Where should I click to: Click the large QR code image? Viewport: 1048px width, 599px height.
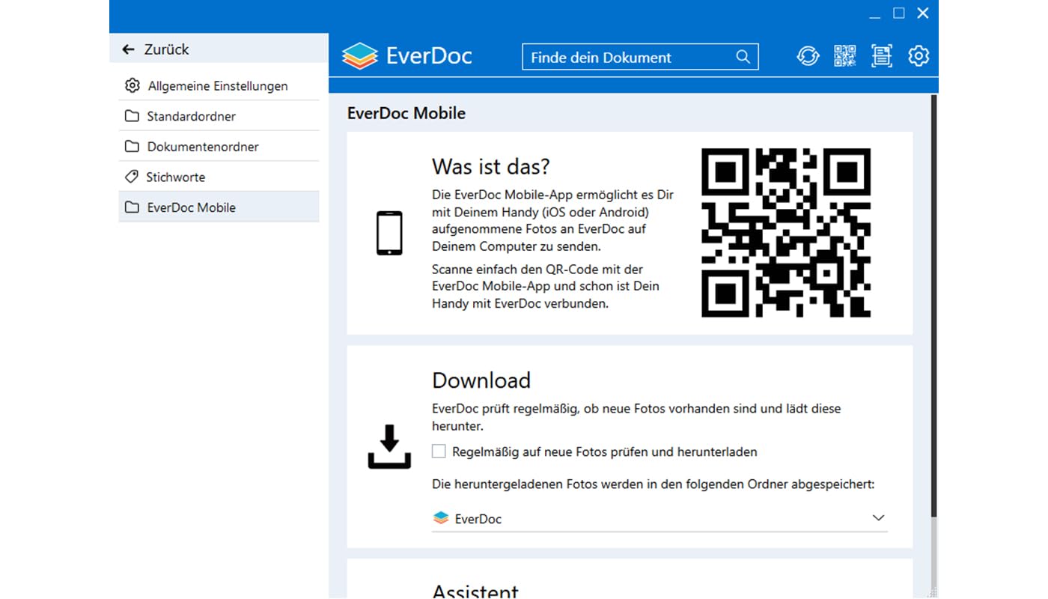point(786,233)
